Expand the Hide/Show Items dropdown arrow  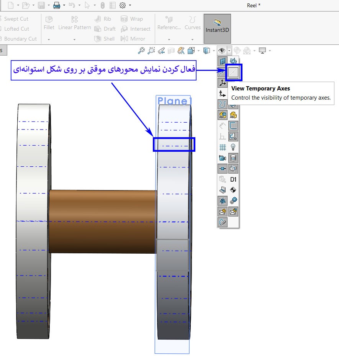click(229, 50)
